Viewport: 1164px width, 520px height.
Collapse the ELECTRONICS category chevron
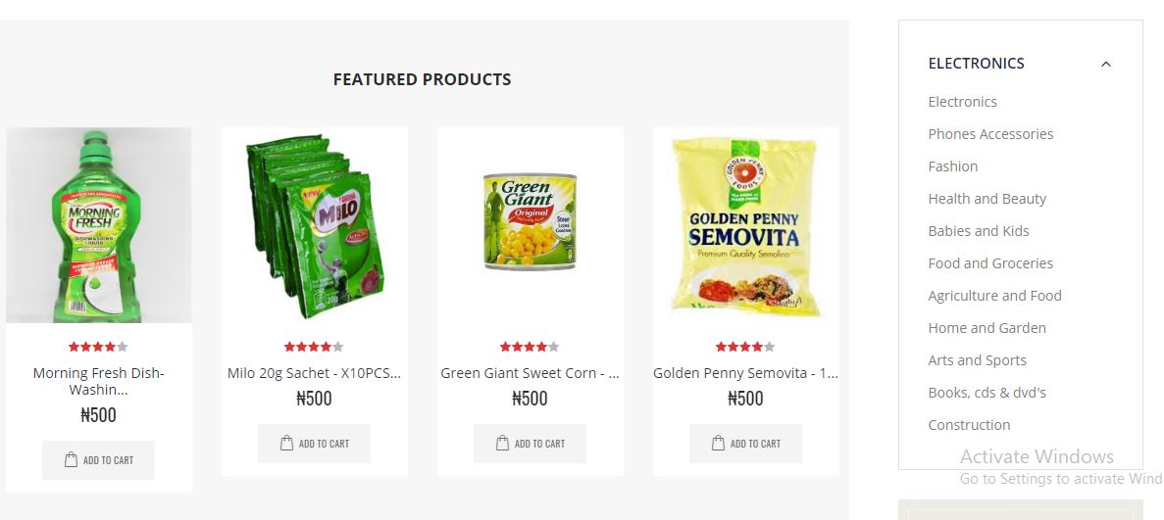(1105, 64)
